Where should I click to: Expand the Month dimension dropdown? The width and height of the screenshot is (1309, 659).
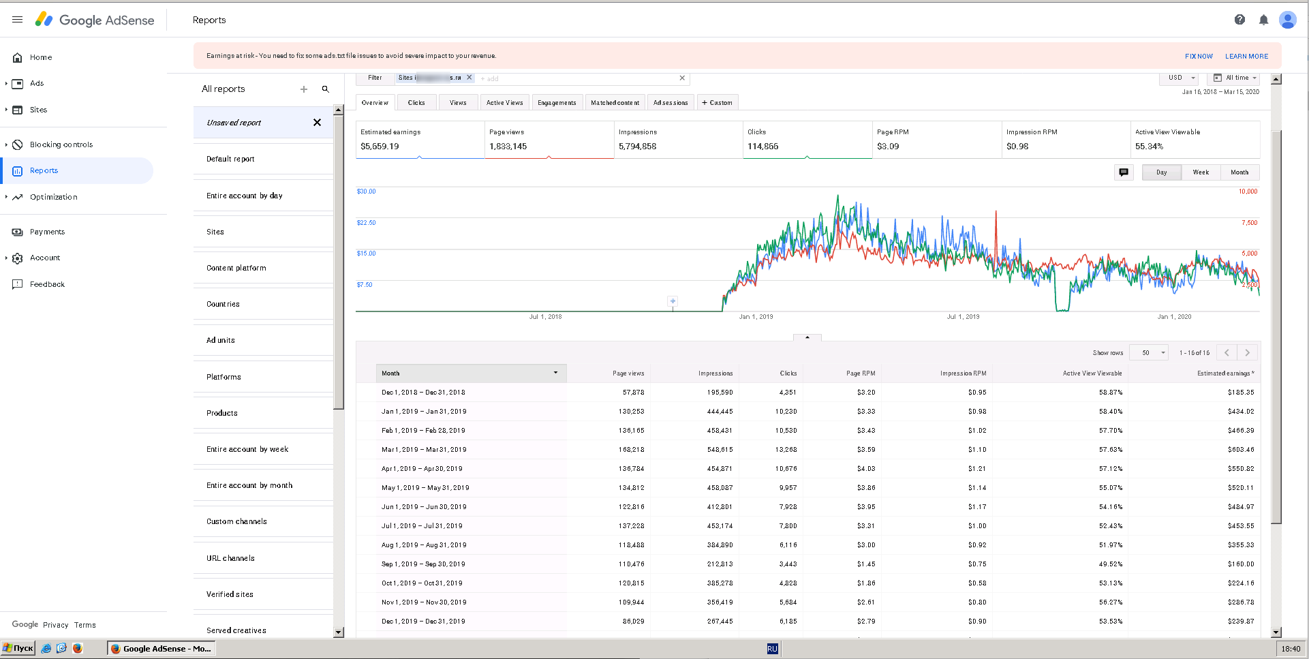pos(555,373)
